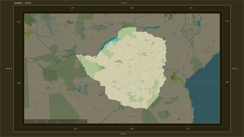Click the '39°35´E' eastern longitude label

pos(235,68)
